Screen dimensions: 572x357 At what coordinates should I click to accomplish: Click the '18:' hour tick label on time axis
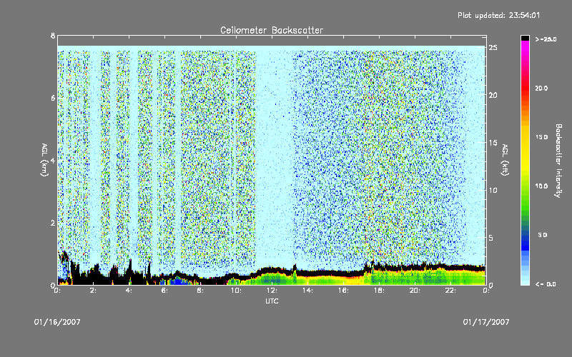coord(380,291)
